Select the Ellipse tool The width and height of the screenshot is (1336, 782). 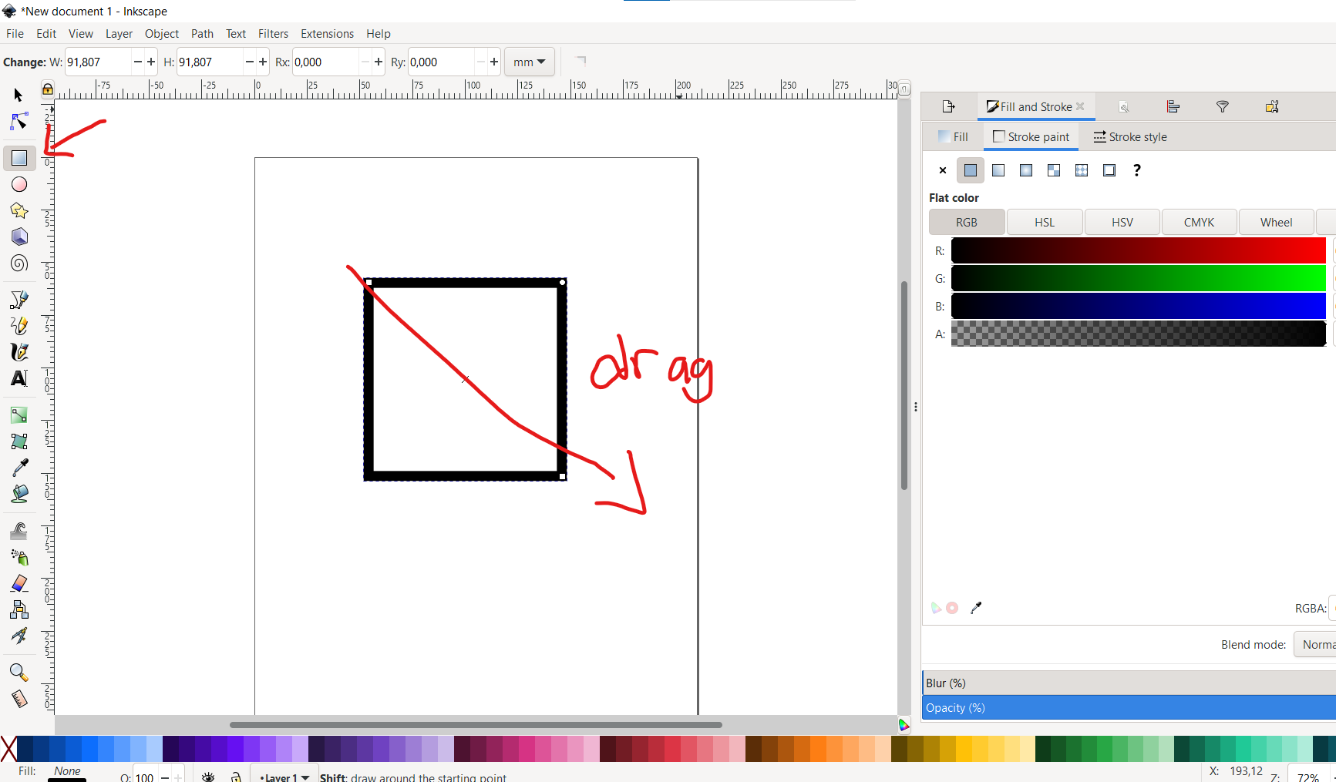(19, 184)
